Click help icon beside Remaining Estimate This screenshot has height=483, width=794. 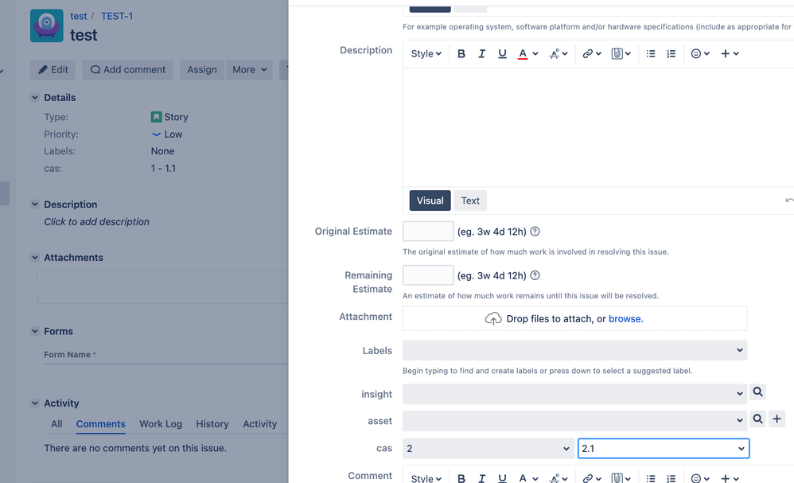535,275
